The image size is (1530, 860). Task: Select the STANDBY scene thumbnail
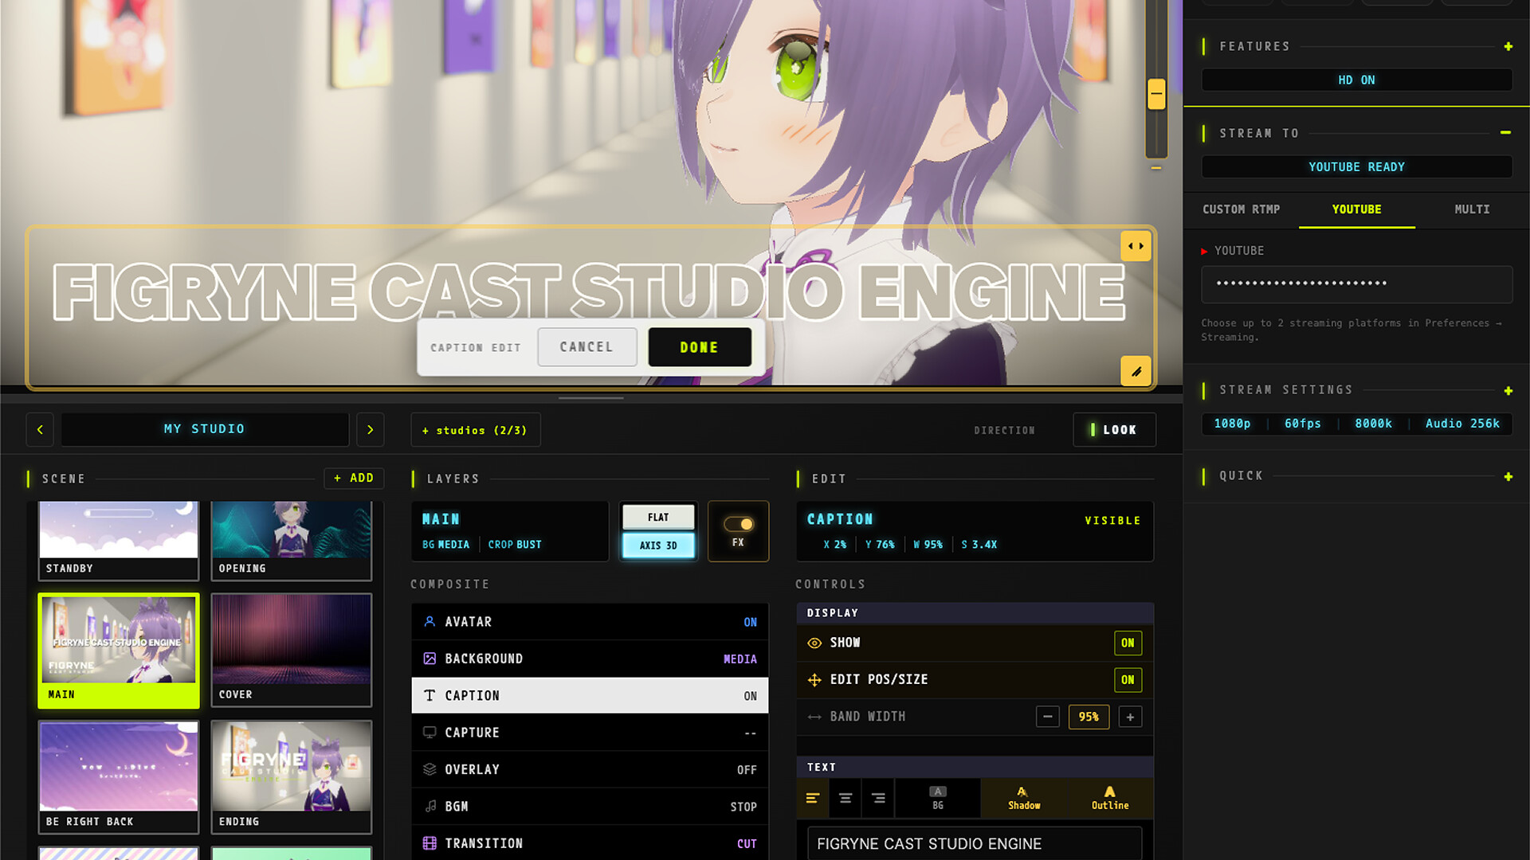click(119, 540)
